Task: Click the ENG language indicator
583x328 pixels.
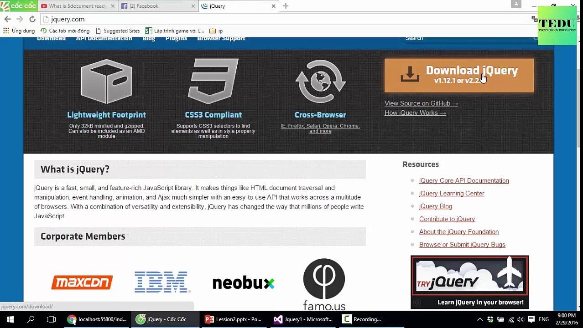Action: 544,319
